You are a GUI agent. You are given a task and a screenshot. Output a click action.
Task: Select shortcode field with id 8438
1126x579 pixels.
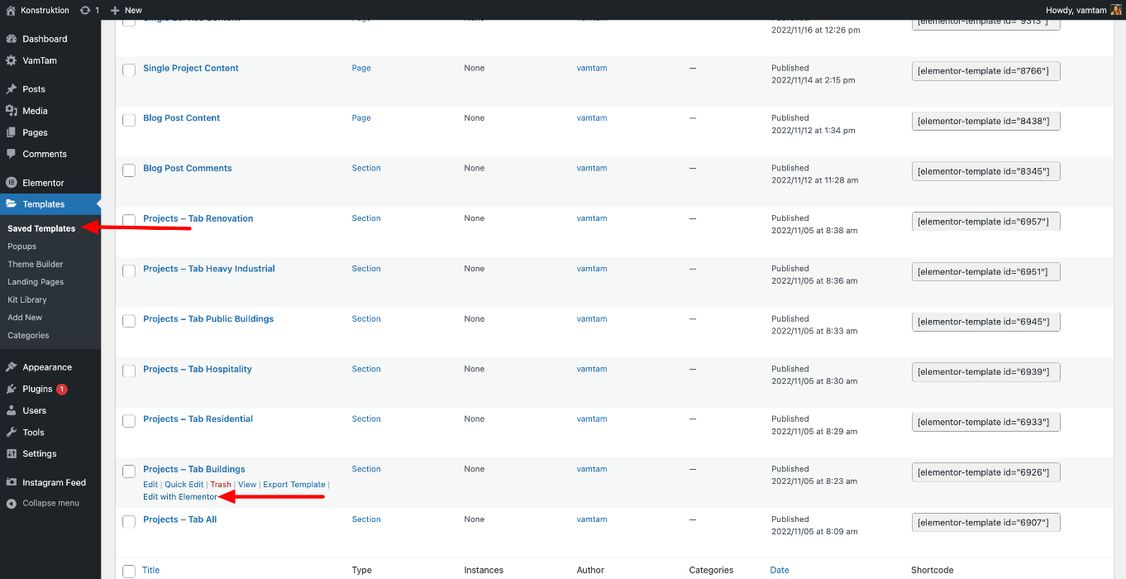click(x=986, y=122)
